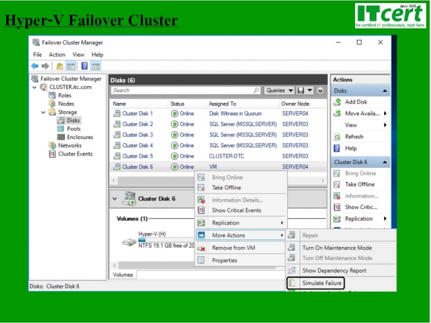Click the Refresh icon in Actions pane
Image resolution: width=431 pixels, height=323 pixels.
point(337,137)
